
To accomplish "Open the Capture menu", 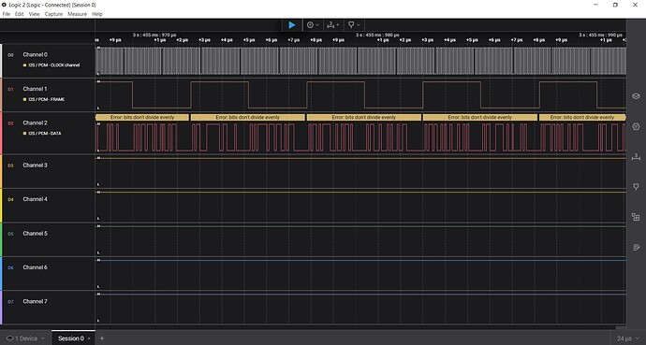I will coord(53,14).
